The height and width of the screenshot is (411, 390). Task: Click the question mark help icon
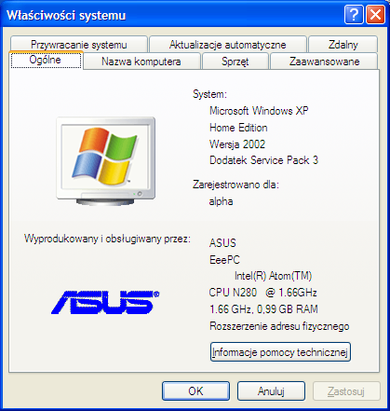[x=354, y=14]
